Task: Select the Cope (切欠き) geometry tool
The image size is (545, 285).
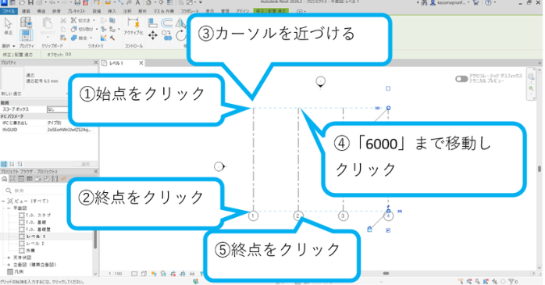Action: click(x=80, y=20)
